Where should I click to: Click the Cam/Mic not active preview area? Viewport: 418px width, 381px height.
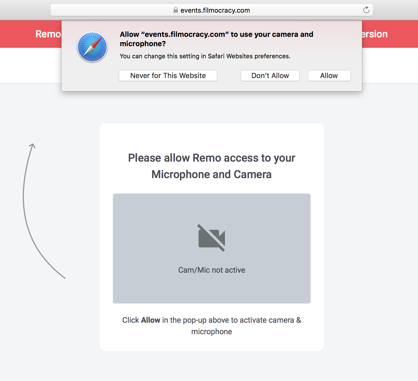[211, 249]
